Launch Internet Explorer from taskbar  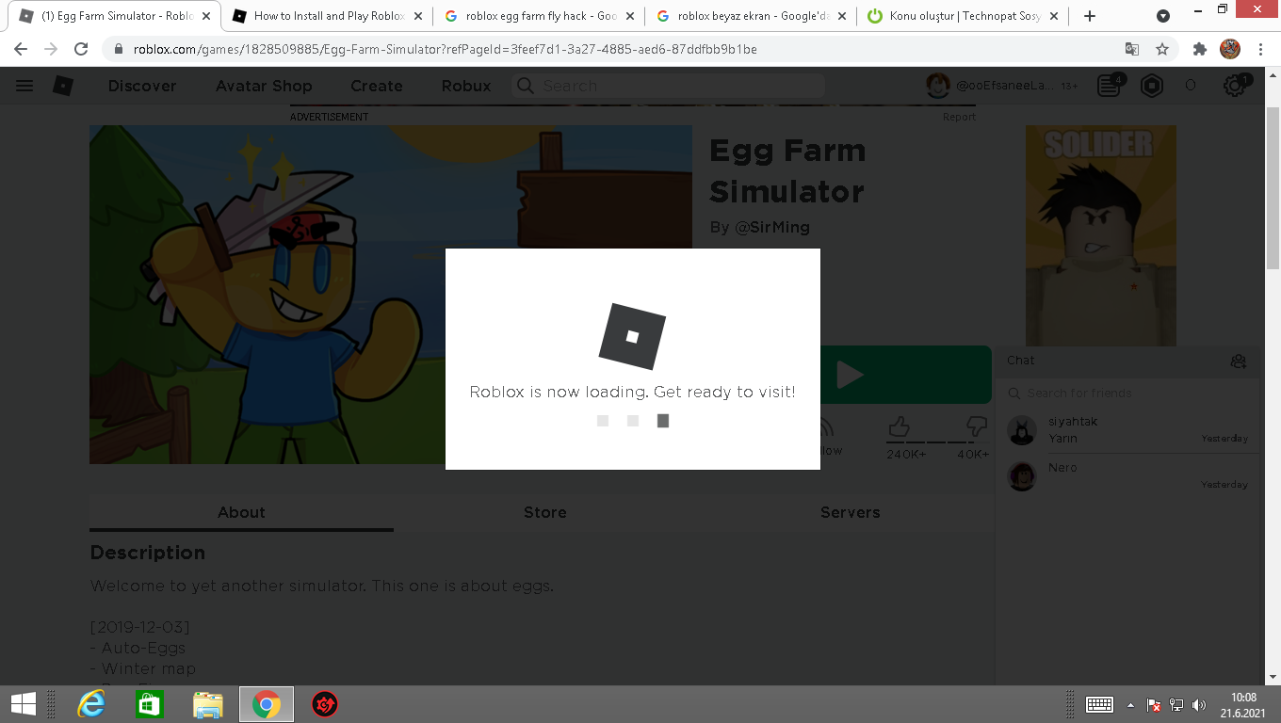(x=91, y=704)
